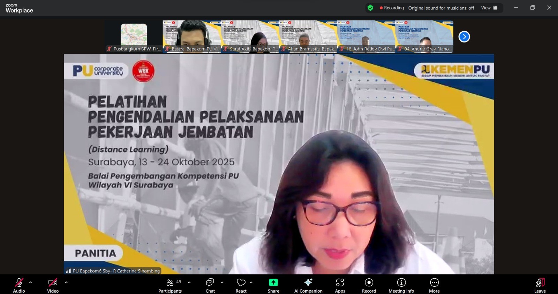This screenshot has height=294, width=558.
Task: Launch the AI Companion
Action: [x=308, y=285]
